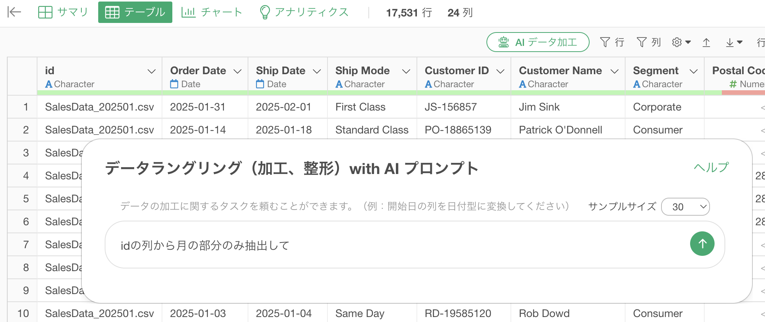Click the AI データ加工 button
This screenshot has height=322, width=765.
(538, 42)
